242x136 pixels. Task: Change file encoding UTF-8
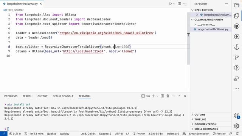119,134
